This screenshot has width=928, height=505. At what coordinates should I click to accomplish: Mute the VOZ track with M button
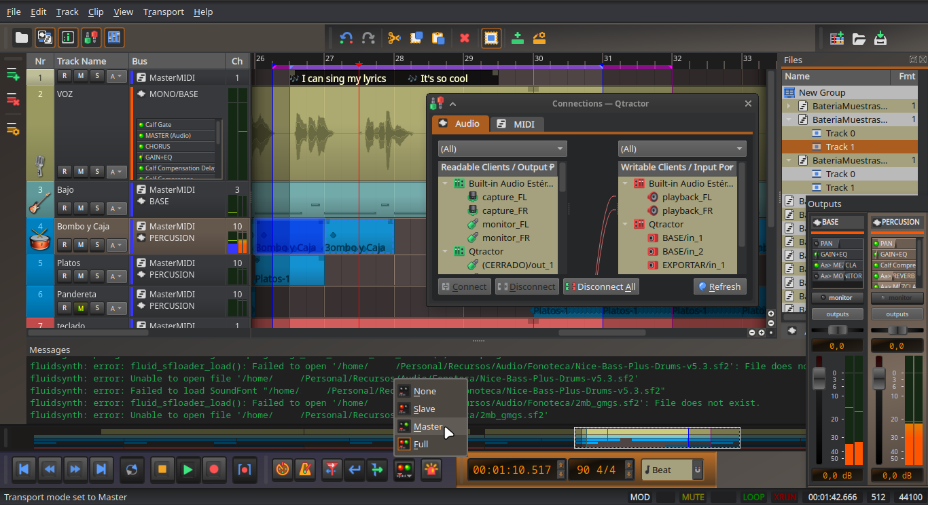click(x=81, y=172)
